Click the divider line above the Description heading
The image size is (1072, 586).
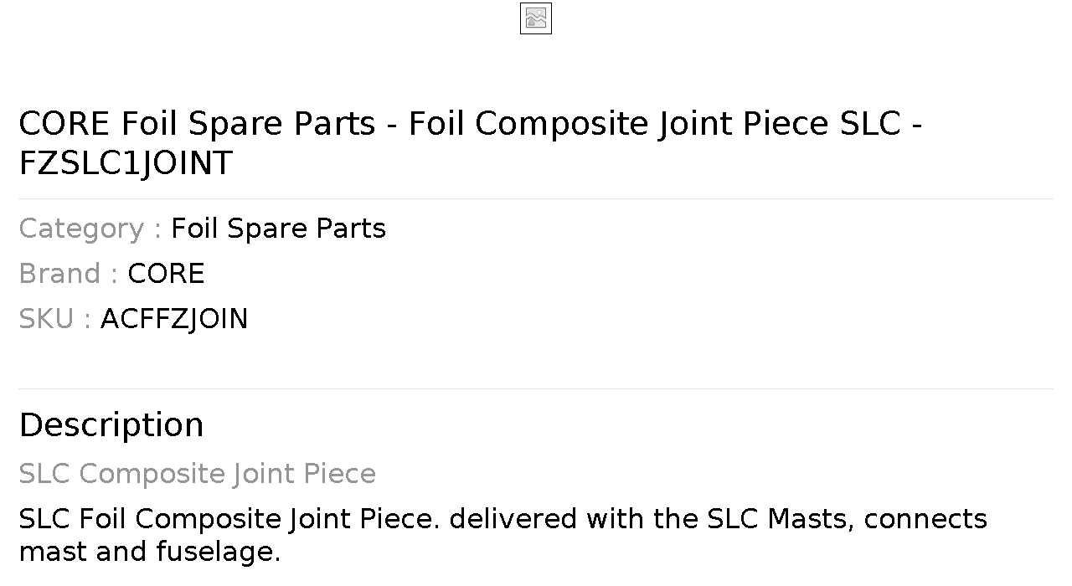pos(536,388)
